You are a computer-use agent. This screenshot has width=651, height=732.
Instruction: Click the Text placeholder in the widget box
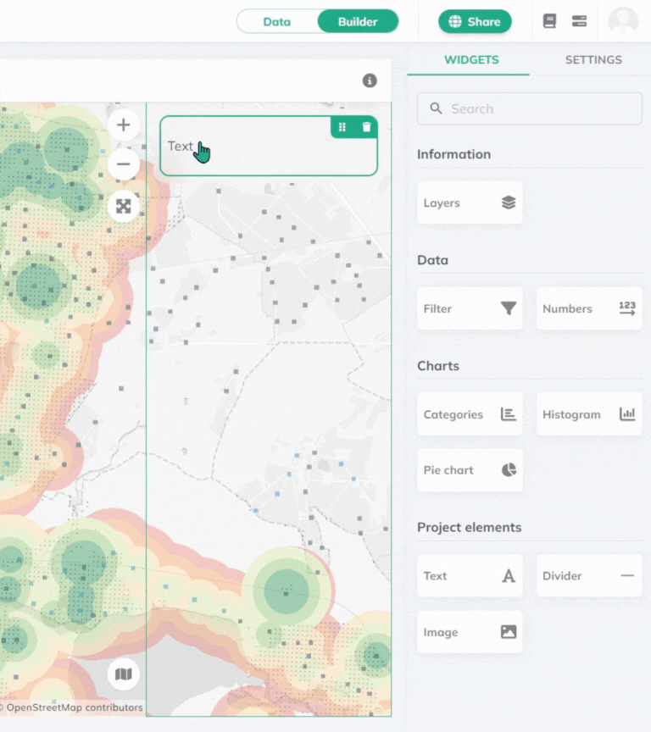(x=181, y=146)
